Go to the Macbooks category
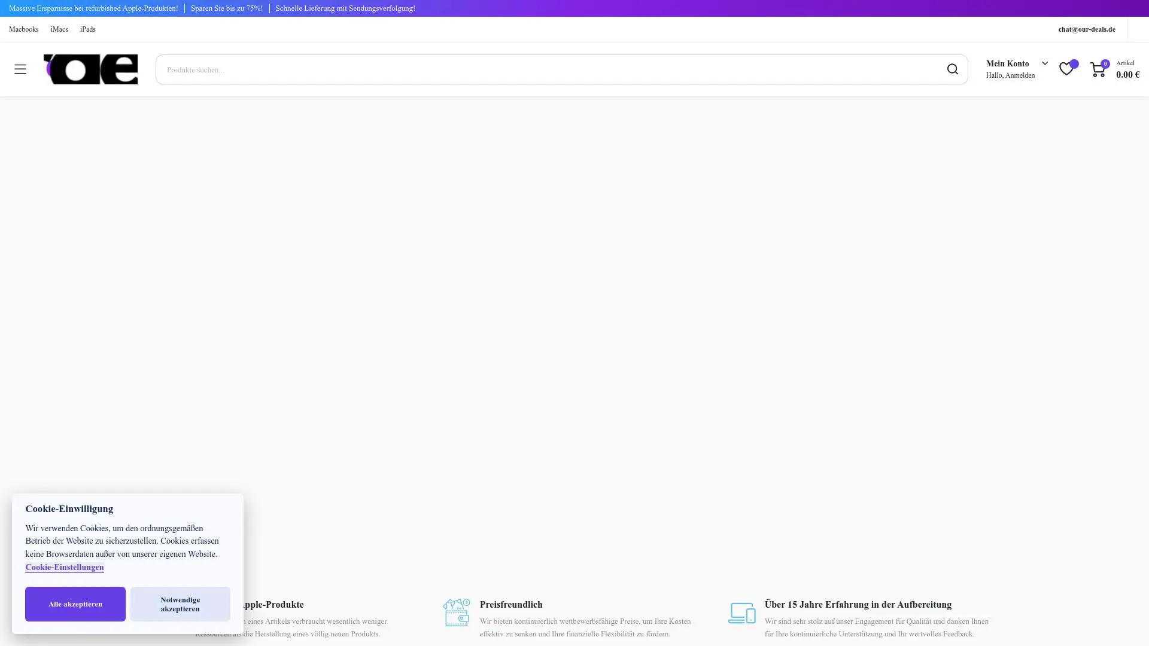The width and height of the screenshot is (1149, 646). 24,29
